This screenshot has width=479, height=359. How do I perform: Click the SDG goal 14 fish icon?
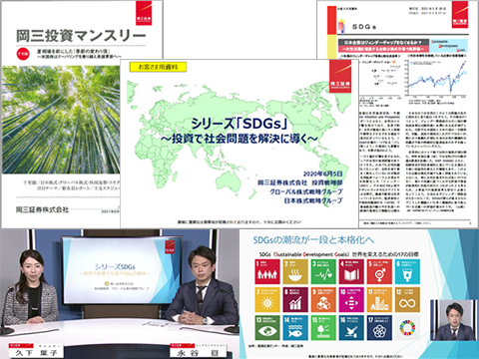click(295, 328)
